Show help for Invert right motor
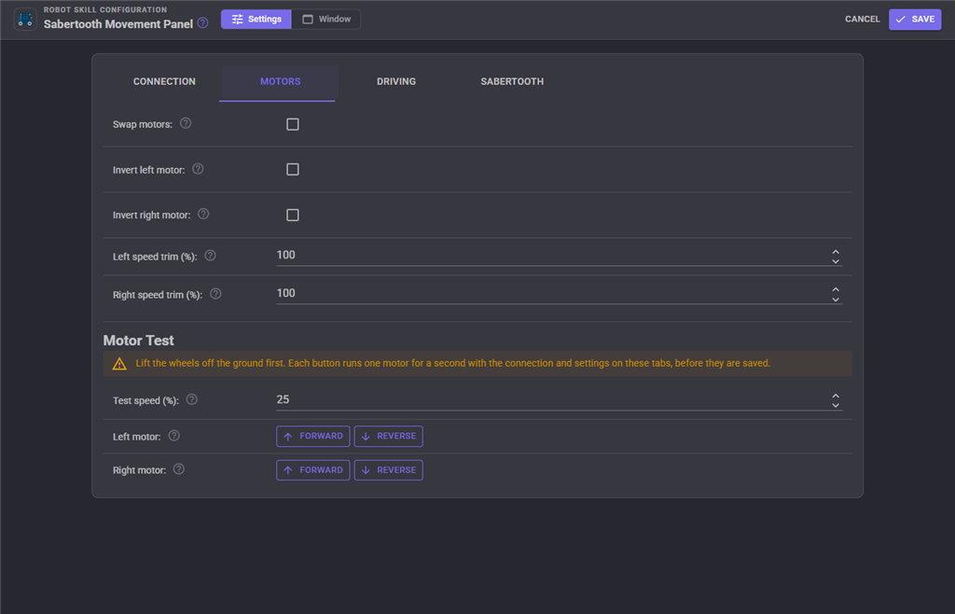 pyautogui.click(x=203, y=214)
